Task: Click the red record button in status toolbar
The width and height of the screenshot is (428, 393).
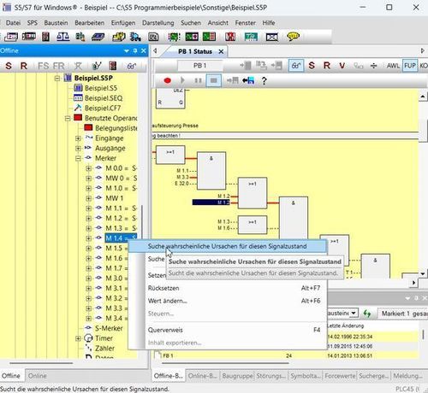Action: (x=168, y=81)
